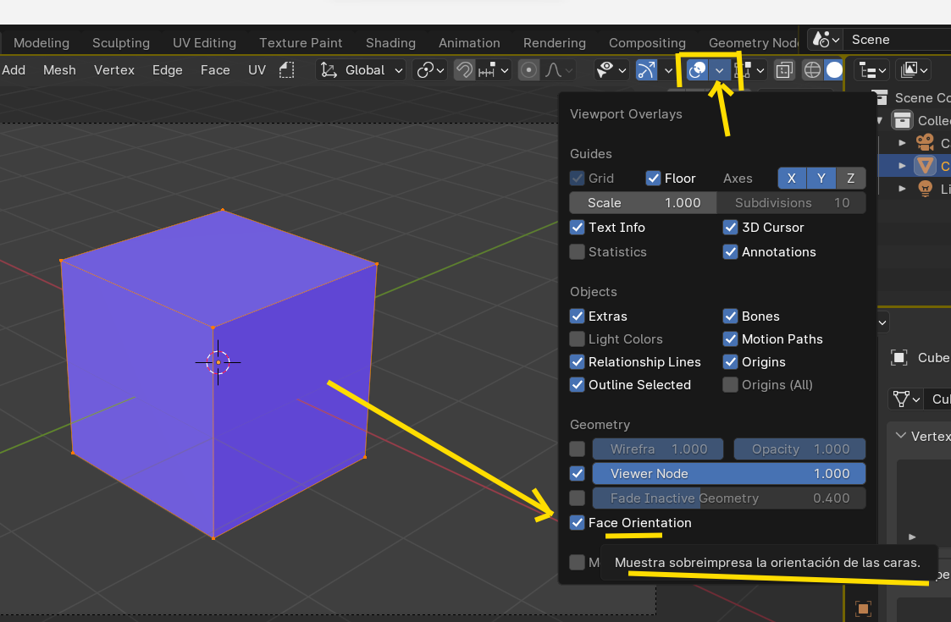Toggle the snapping magnet icon
This screenshot has height=622, width=951.
465,70
